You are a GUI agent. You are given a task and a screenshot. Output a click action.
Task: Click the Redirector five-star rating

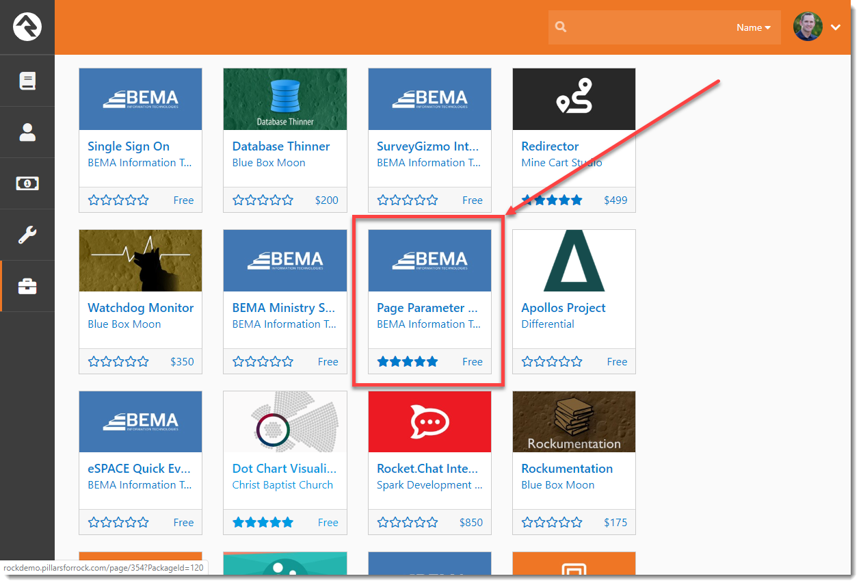[552, 200]
